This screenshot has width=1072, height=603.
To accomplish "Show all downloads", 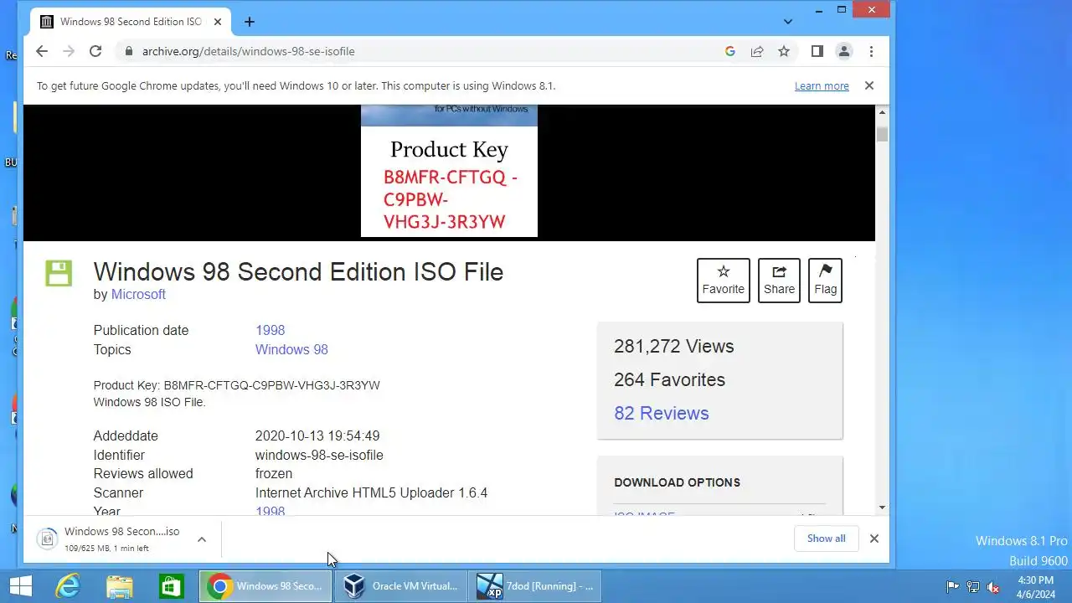I will point(826,539).
